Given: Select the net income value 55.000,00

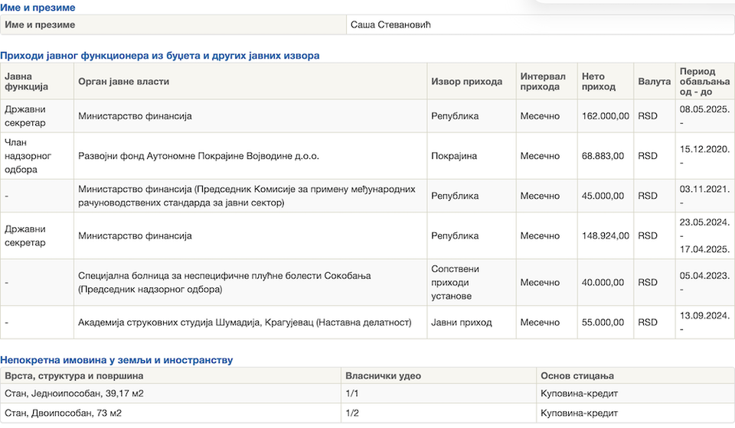Looking at the screenshot, I should point(603,323).
